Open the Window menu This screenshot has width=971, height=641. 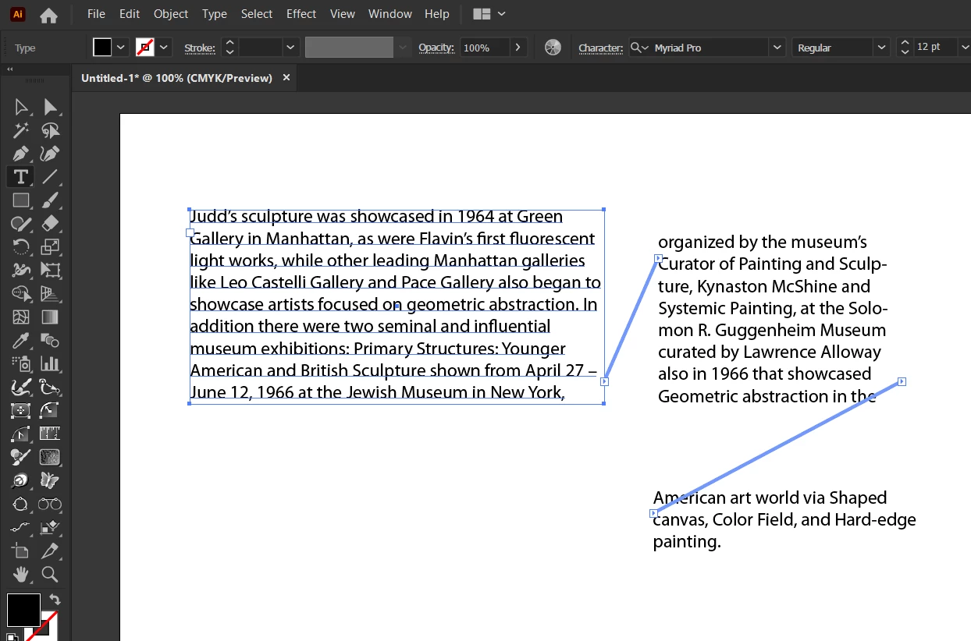[390, 14]
